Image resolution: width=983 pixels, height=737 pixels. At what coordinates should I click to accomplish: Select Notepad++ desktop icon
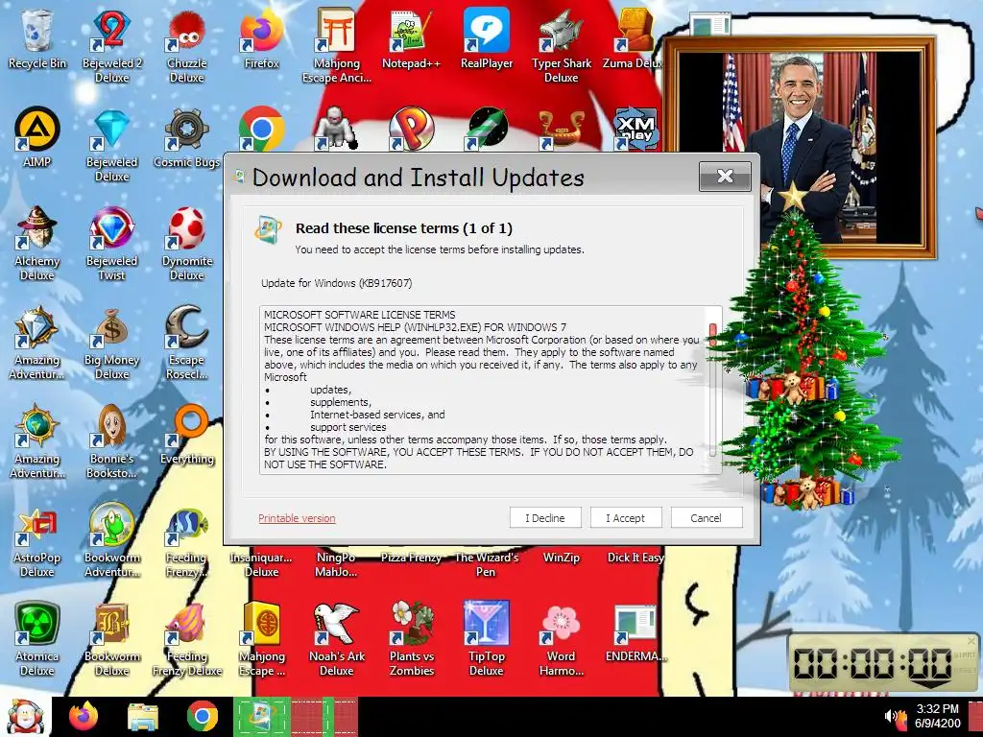(x=411, y=39)
